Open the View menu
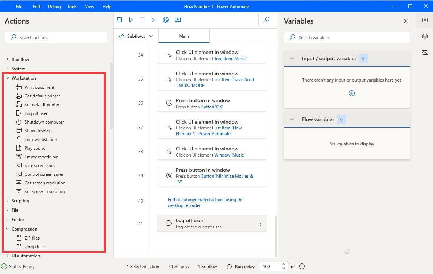The width and height of the screenshot is (433, 274). click(x=90, y=7)
